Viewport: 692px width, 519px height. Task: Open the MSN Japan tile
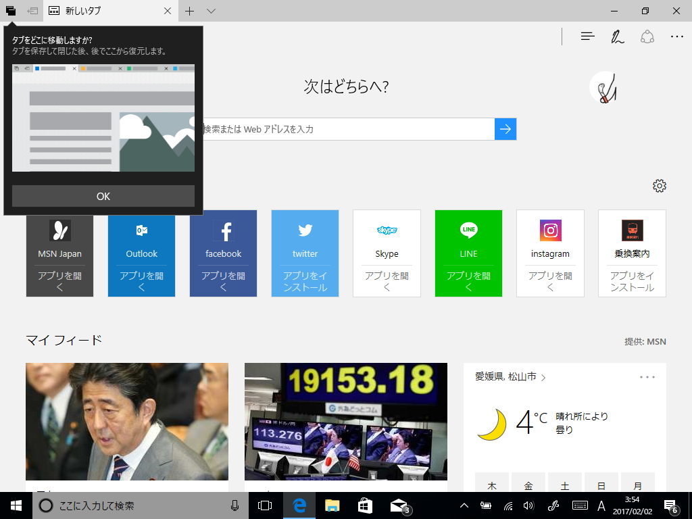pyautogui.click(x=59, y=254)
